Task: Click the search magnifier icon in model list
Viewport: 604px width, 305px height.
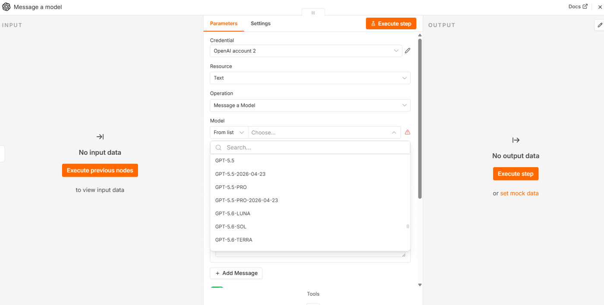Action: point(219,147)
